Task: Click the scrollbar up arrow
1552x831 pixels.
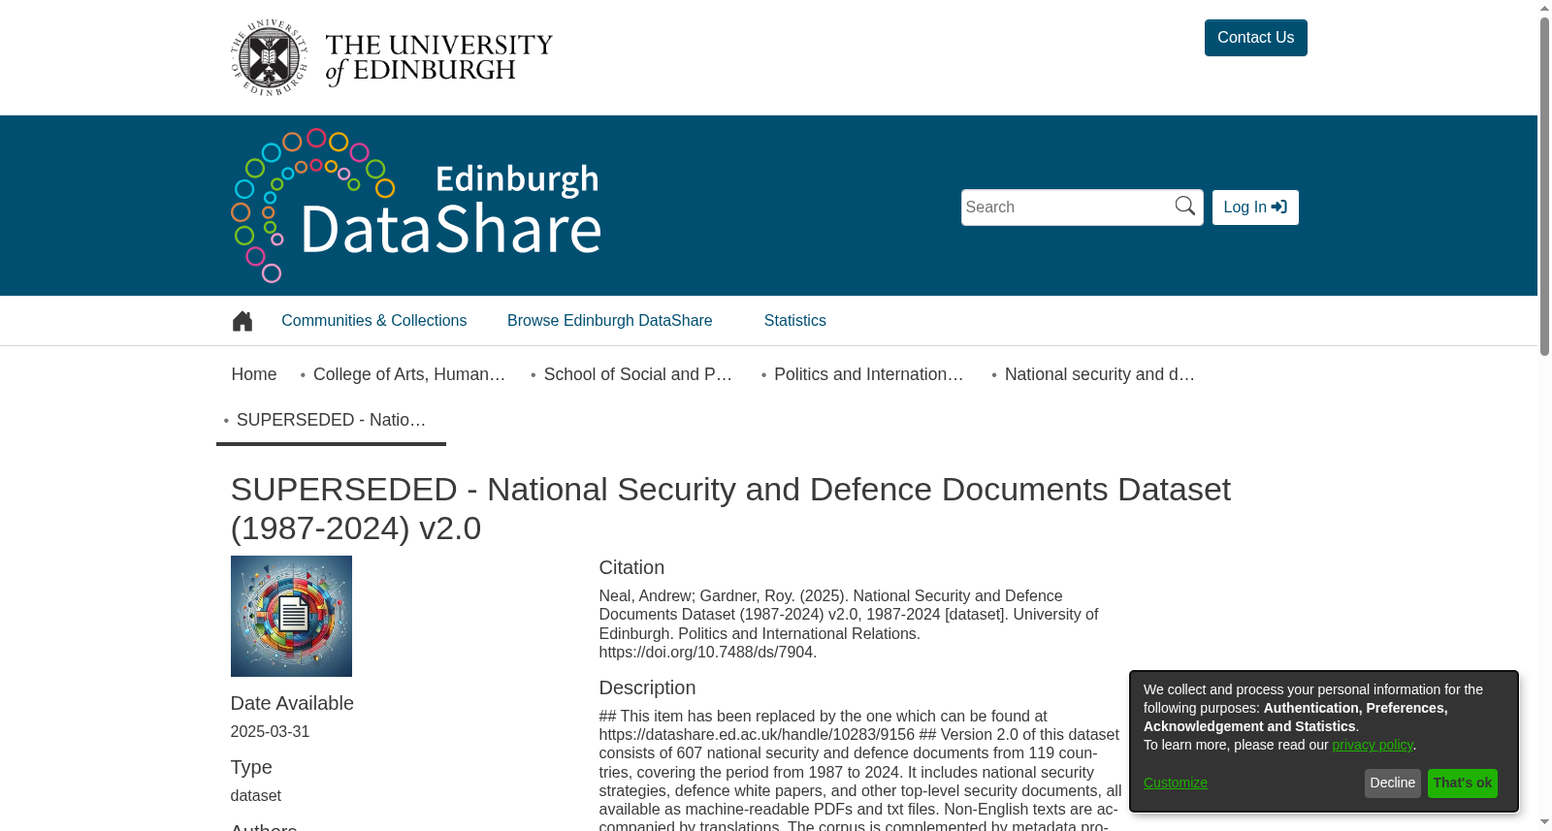Action: pyautogui.click(x=1544, y=8)
